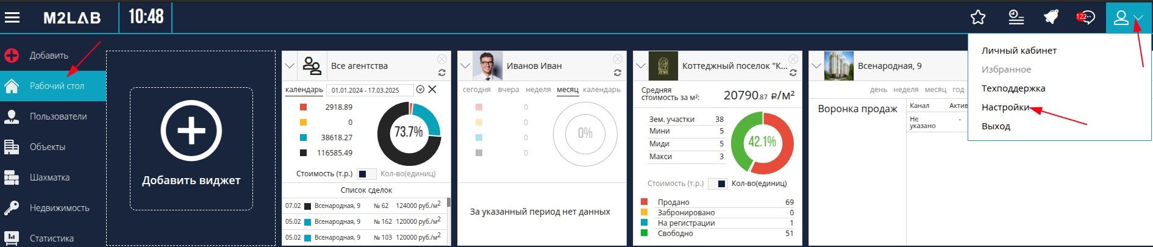This screenshot has height=247, width=1153.
Task: Collapse the user menu chevron
Action: [x=1138, y=18]
